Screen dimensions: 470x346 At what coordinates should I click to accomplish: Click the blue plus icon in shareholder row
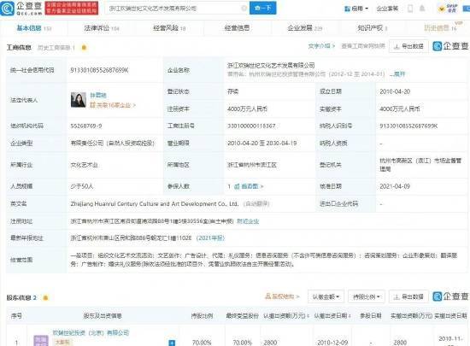tap(172, 343)
